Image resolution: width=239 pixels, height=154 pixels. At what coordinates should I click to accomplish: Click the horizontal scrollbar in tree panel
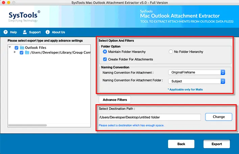coord(28,125)
